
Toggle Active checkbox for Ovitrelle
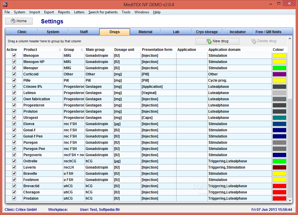point(14,161)
